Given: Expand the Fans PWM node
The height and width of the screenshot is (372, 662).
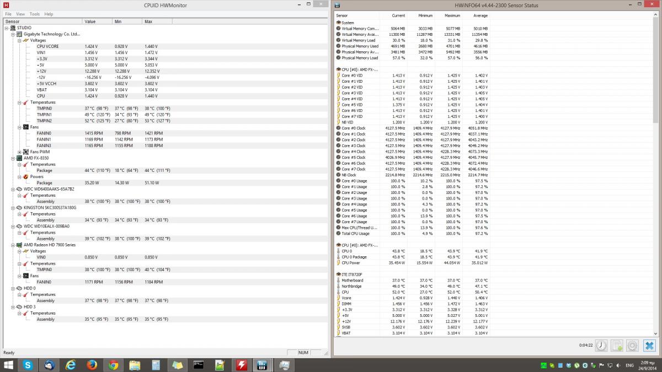Looking at the screenshot, I should [x=19, y=152].
